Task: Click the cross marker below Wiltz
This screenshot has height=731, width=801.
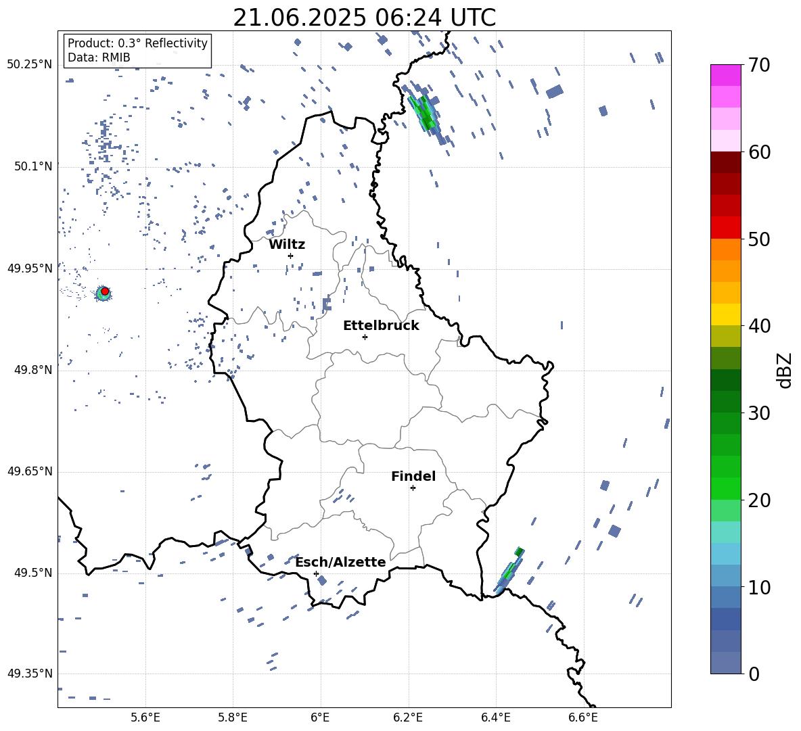Action: (290, 256)
